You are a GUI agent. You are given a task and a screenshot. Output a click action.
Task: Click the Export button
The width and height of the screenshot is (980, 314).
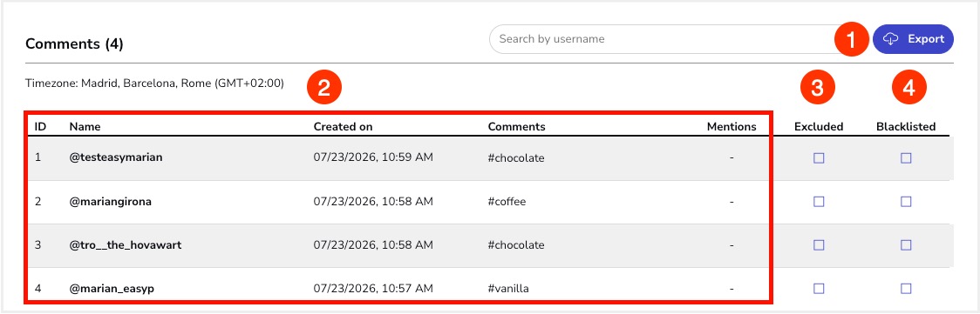(x=913, y=39)
